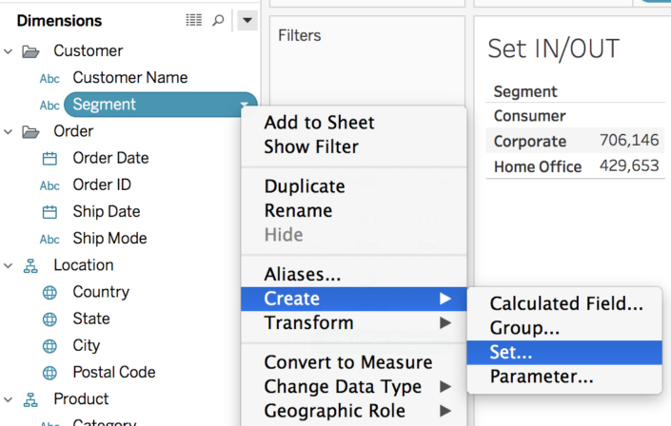Screen dimensions: 671x426
Task: Click the search magnifier icon in Dimensions
Action: [x=218, y=20]
